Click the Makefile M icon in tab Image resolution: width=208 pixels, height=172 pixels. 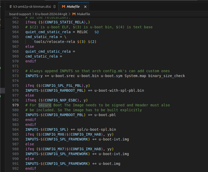click(64, 7)
